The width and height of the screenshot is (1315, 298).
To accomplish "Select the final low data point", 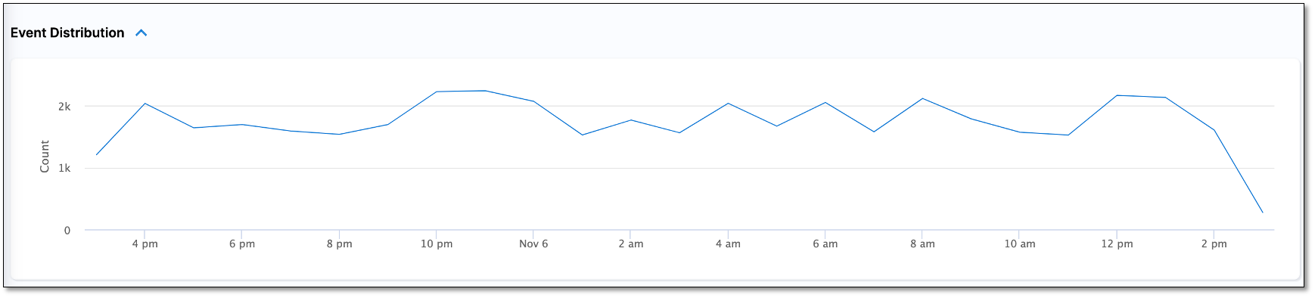I will [1262, 213].
